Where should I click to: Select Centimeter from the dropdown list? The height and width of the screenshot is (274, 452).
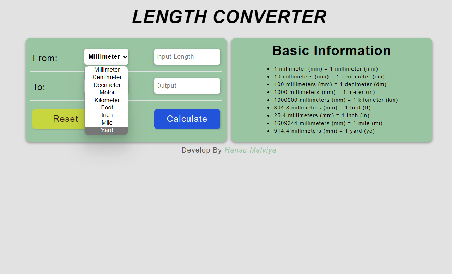107,77
